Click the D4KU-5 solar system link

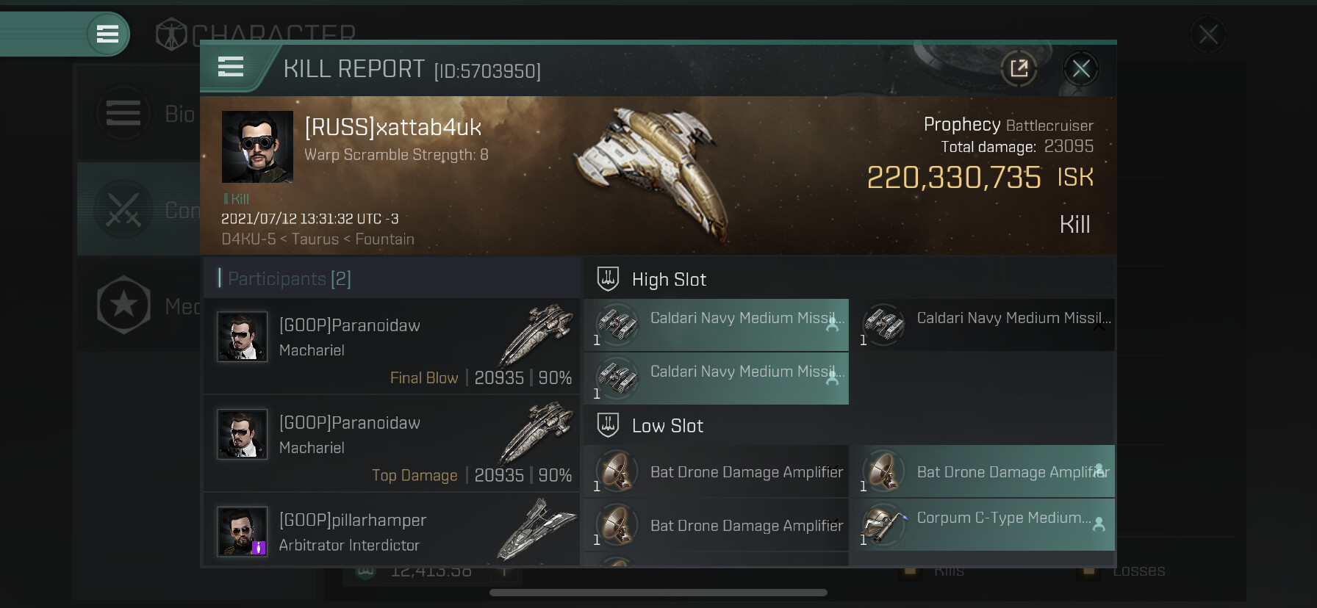click(x=248, y=239)
